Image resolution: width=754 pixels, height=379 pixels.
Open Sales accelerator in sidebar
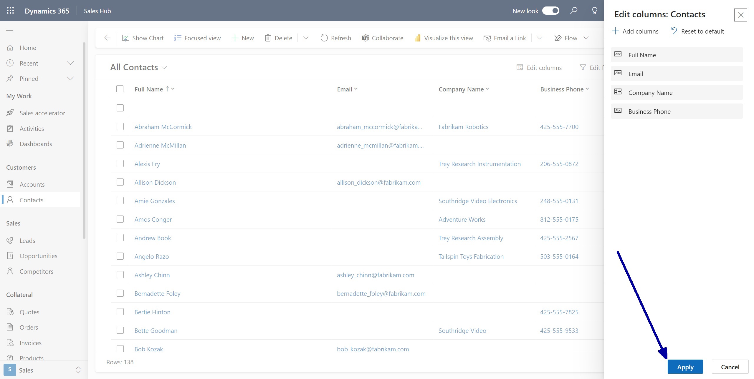pos(40,113)
